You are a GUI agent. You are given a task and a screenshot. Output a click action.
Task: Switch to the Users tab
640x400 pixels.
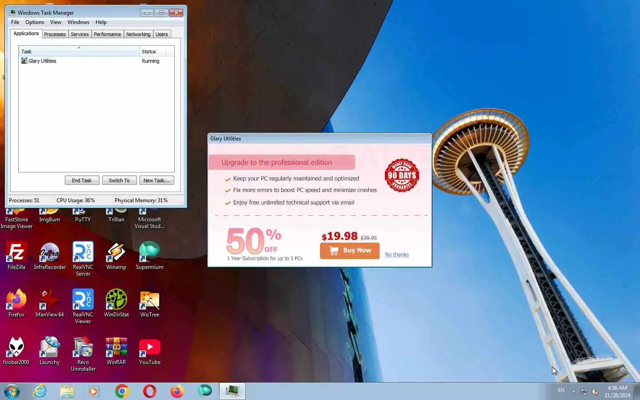click(162, 34)
